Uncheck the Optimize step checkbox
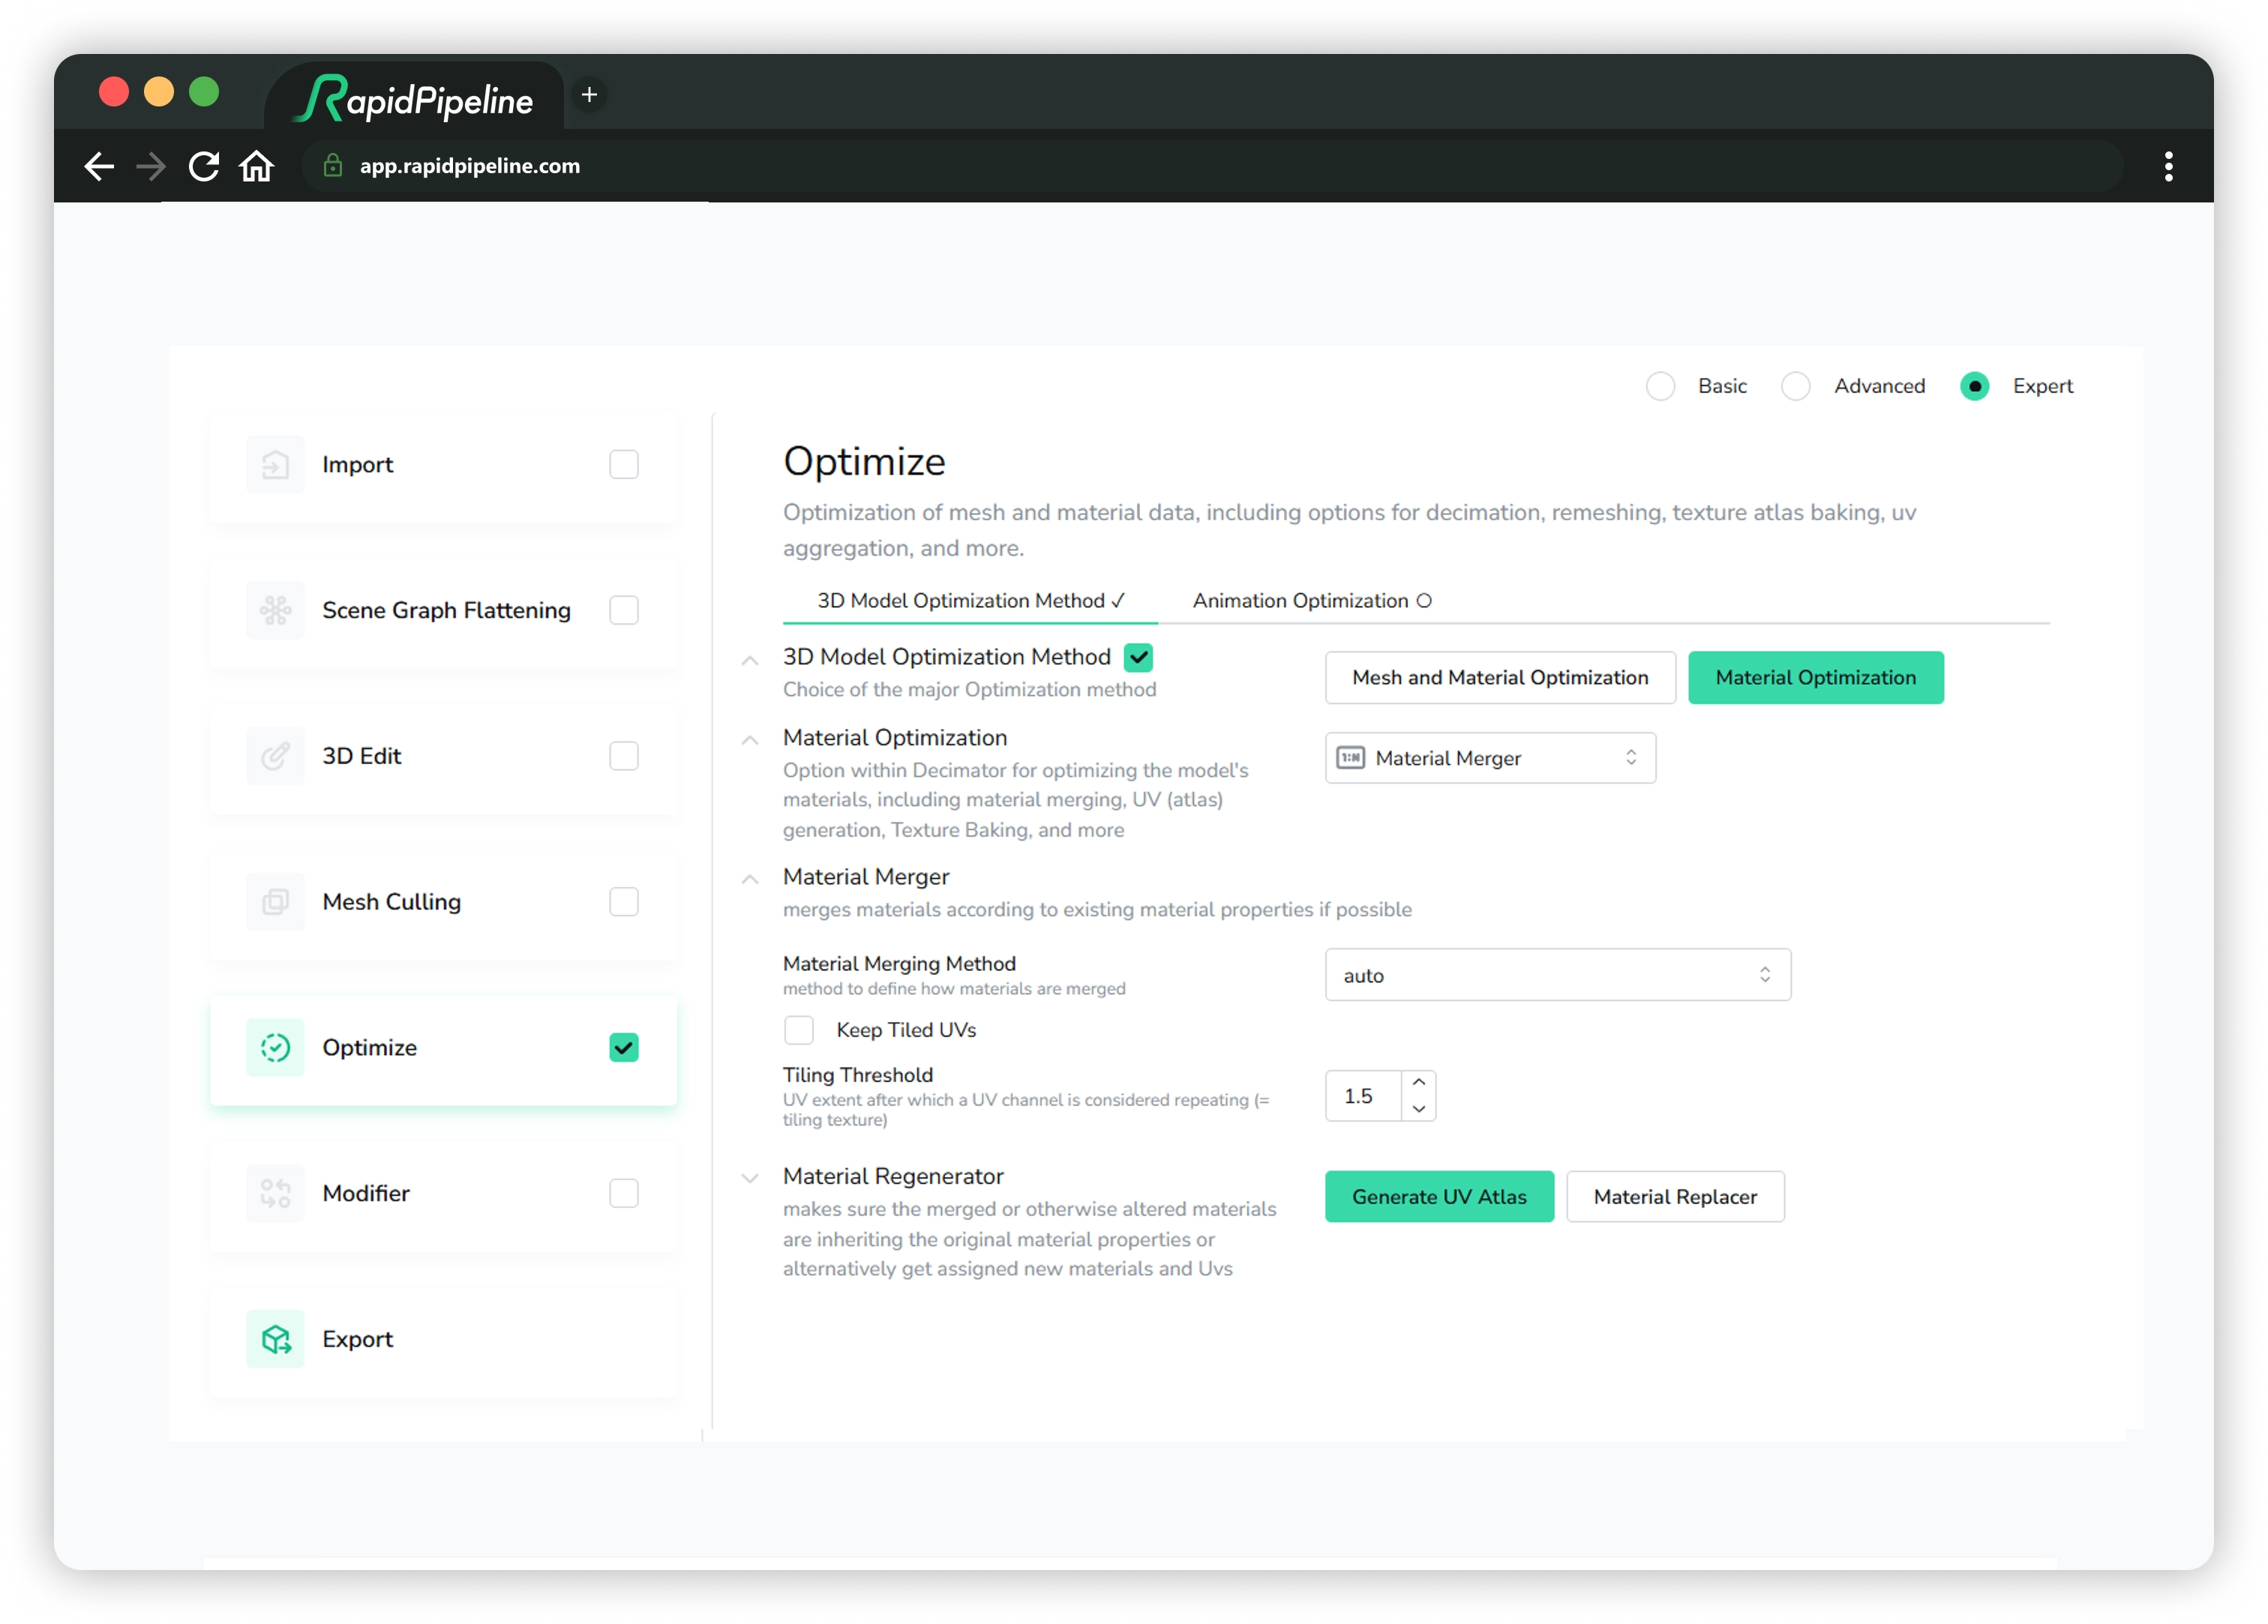The image size is (2268, 1624). tap(624, 1048)
